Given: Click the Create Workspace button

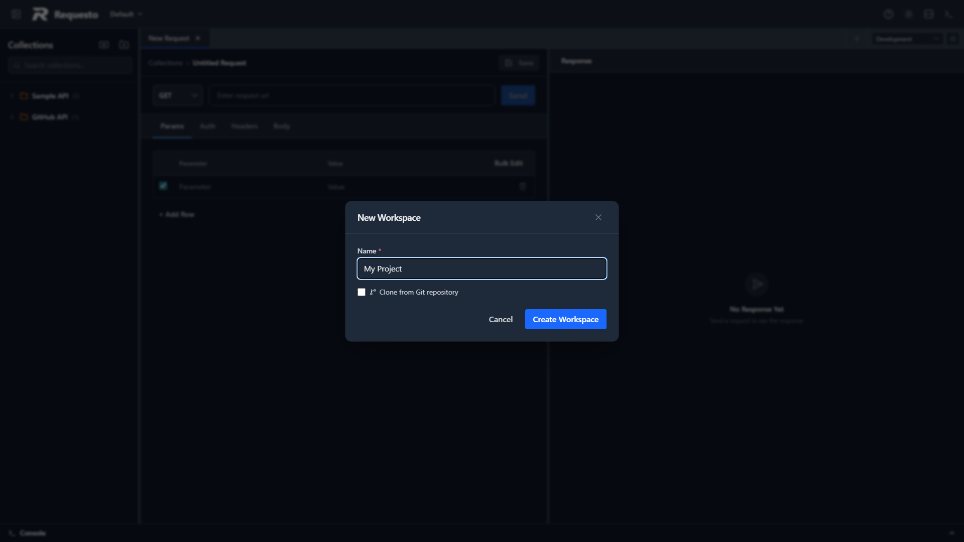Looking at the screenshot, I should point(565,319).
